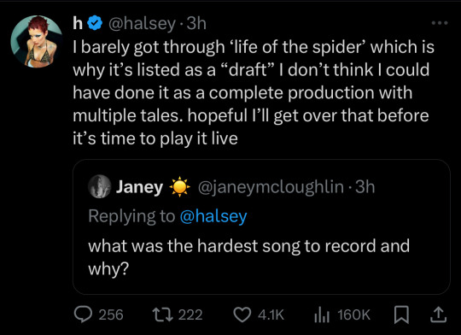Click the 3h timestamp on Janey's reply
The image size is (461, 335).
[365, 186]
